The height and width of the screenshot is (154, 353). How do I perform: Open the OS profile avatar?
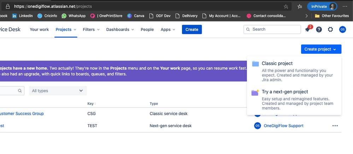pos(342,29)
